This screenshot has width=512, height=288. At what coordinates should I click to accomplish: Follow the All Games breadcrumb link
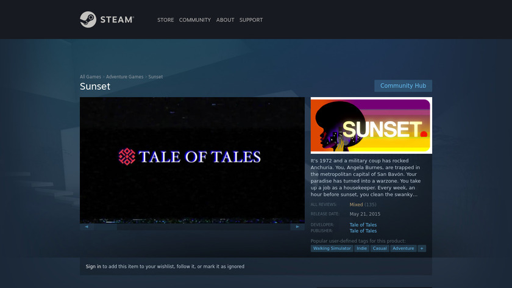[90, 77]
